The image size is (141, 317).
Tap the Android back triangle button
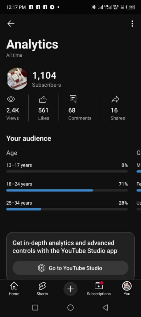tap(105, 307)
